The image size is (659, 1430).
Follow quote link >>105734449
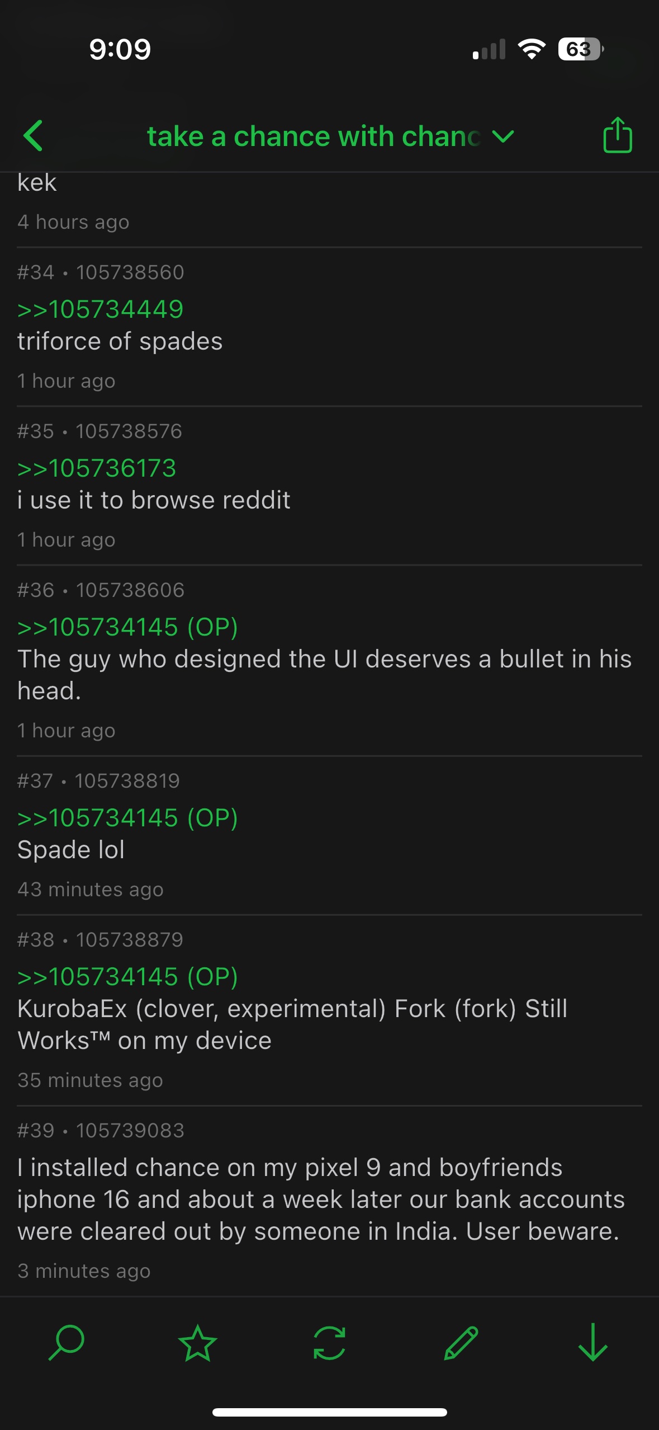click(x=101, y=309)
